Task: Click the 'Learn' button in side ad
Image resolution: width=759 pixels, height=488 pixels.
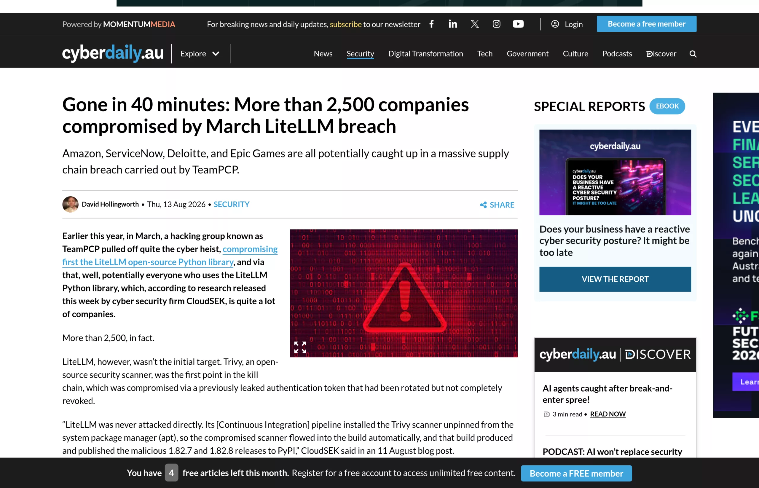Action: tap(745, 382)
